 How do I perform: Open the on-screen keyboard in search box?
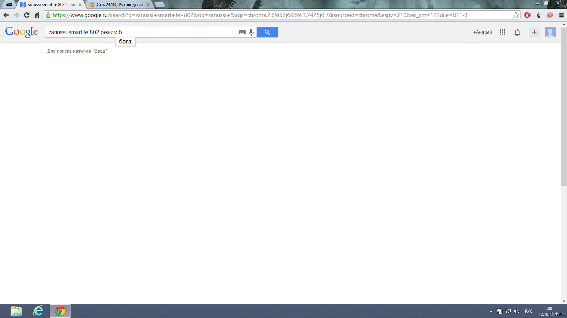pos(242,32)
